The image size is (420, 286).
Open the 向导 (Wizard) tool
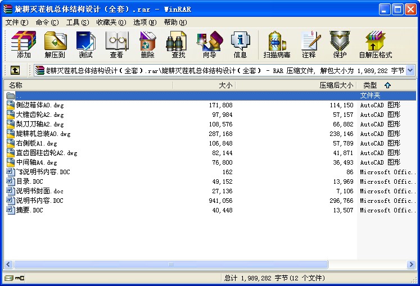pyautogui.click(x=209, y=44)
